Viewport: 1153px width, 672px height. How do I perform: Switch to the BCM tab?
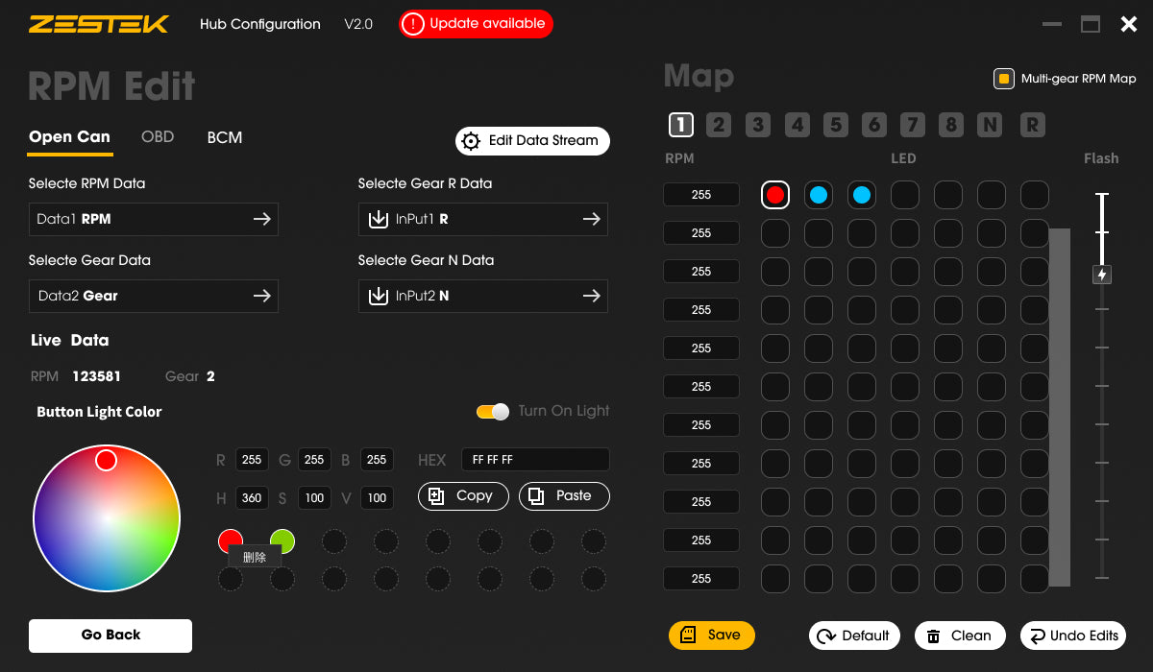(x=225, y=137)
